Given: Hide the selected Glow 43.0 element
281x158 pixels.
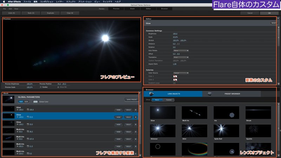Looking at the screenshot, I should (118, 117).
